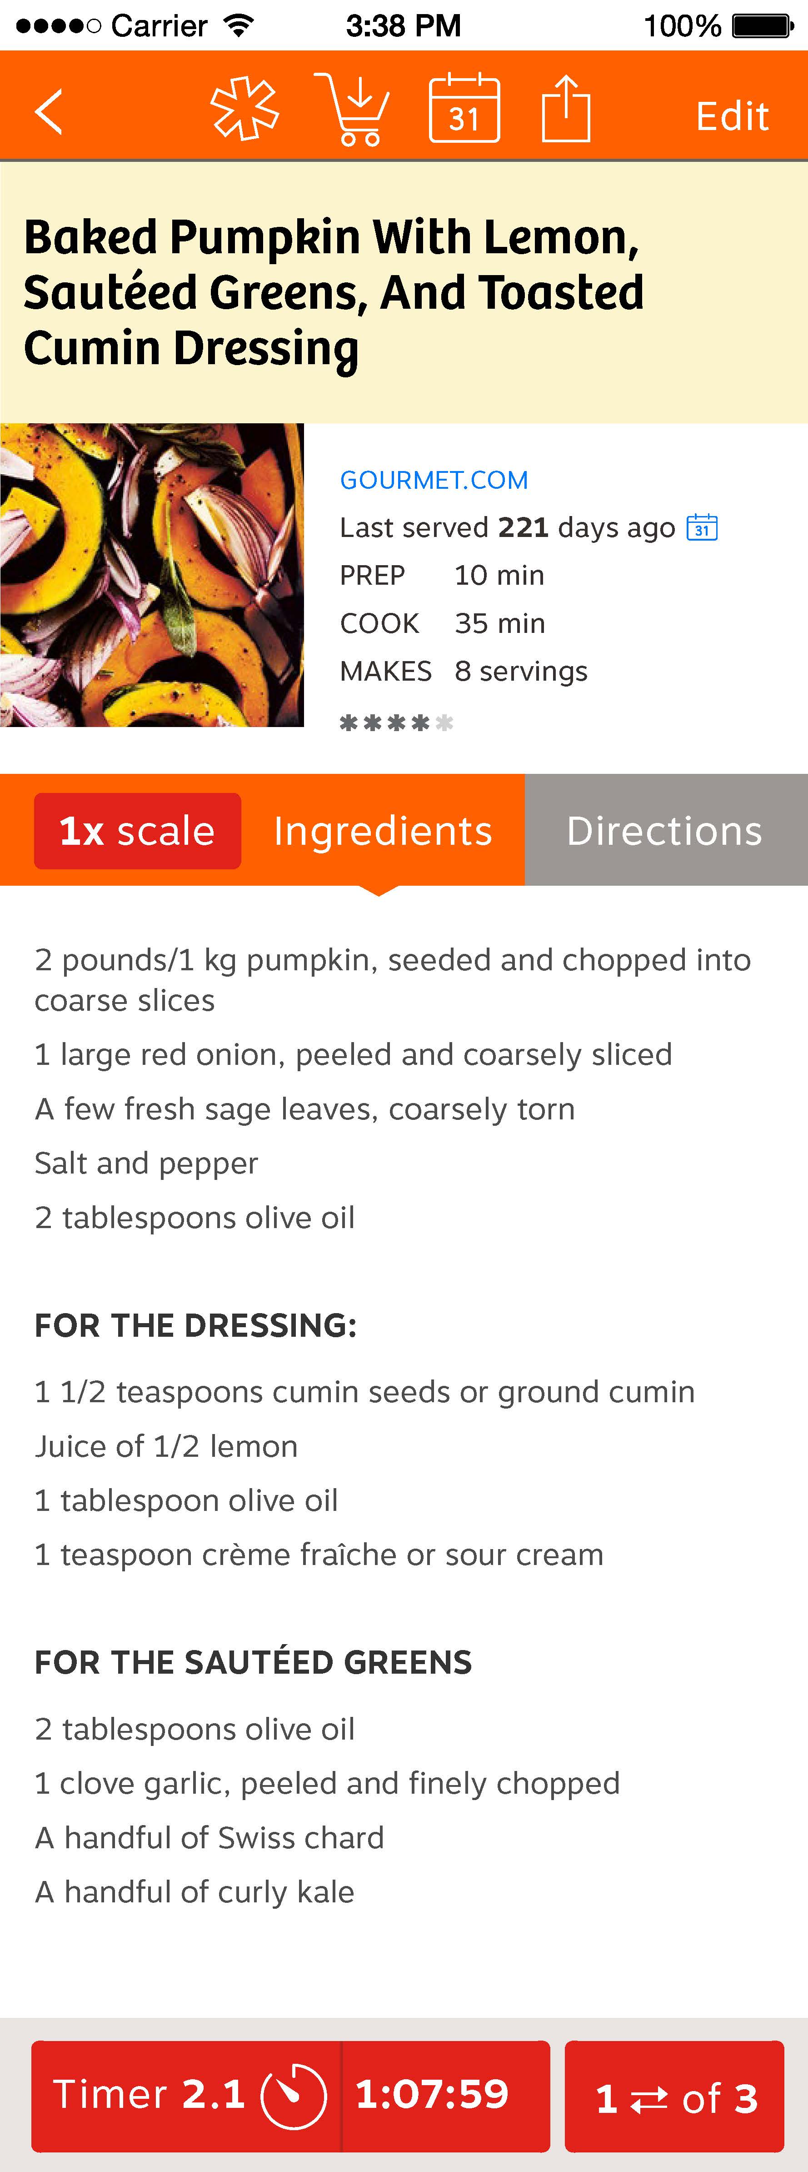Click small calendar icon beside last served
This screenshot has height=2172, width=808.
point(702,527)
